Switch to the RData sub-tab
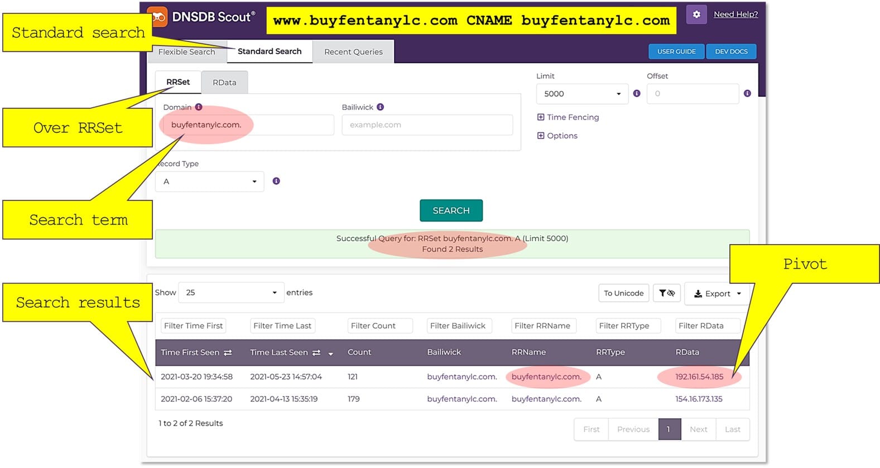Screen dimensions: 880x468 pos(224,83)
